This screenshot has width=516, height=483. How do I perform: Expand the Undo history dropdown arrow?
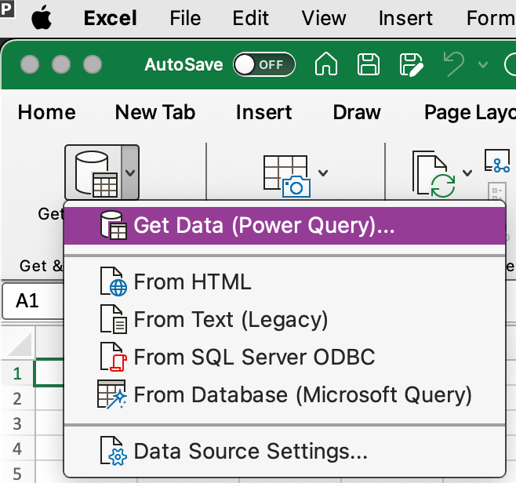(x=483, y=64)
